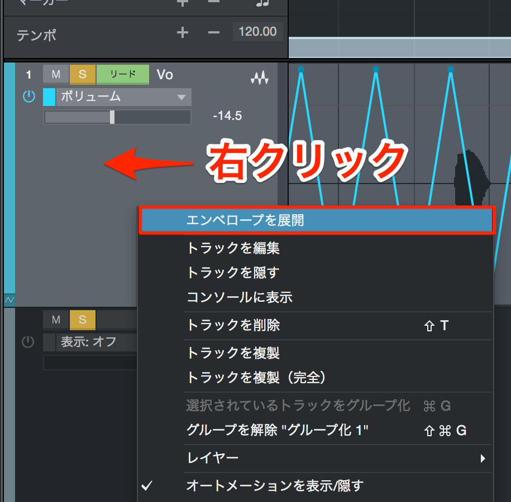Mute the second track
Viewport: 511px width, 502px height.
(x=56, y=320)
